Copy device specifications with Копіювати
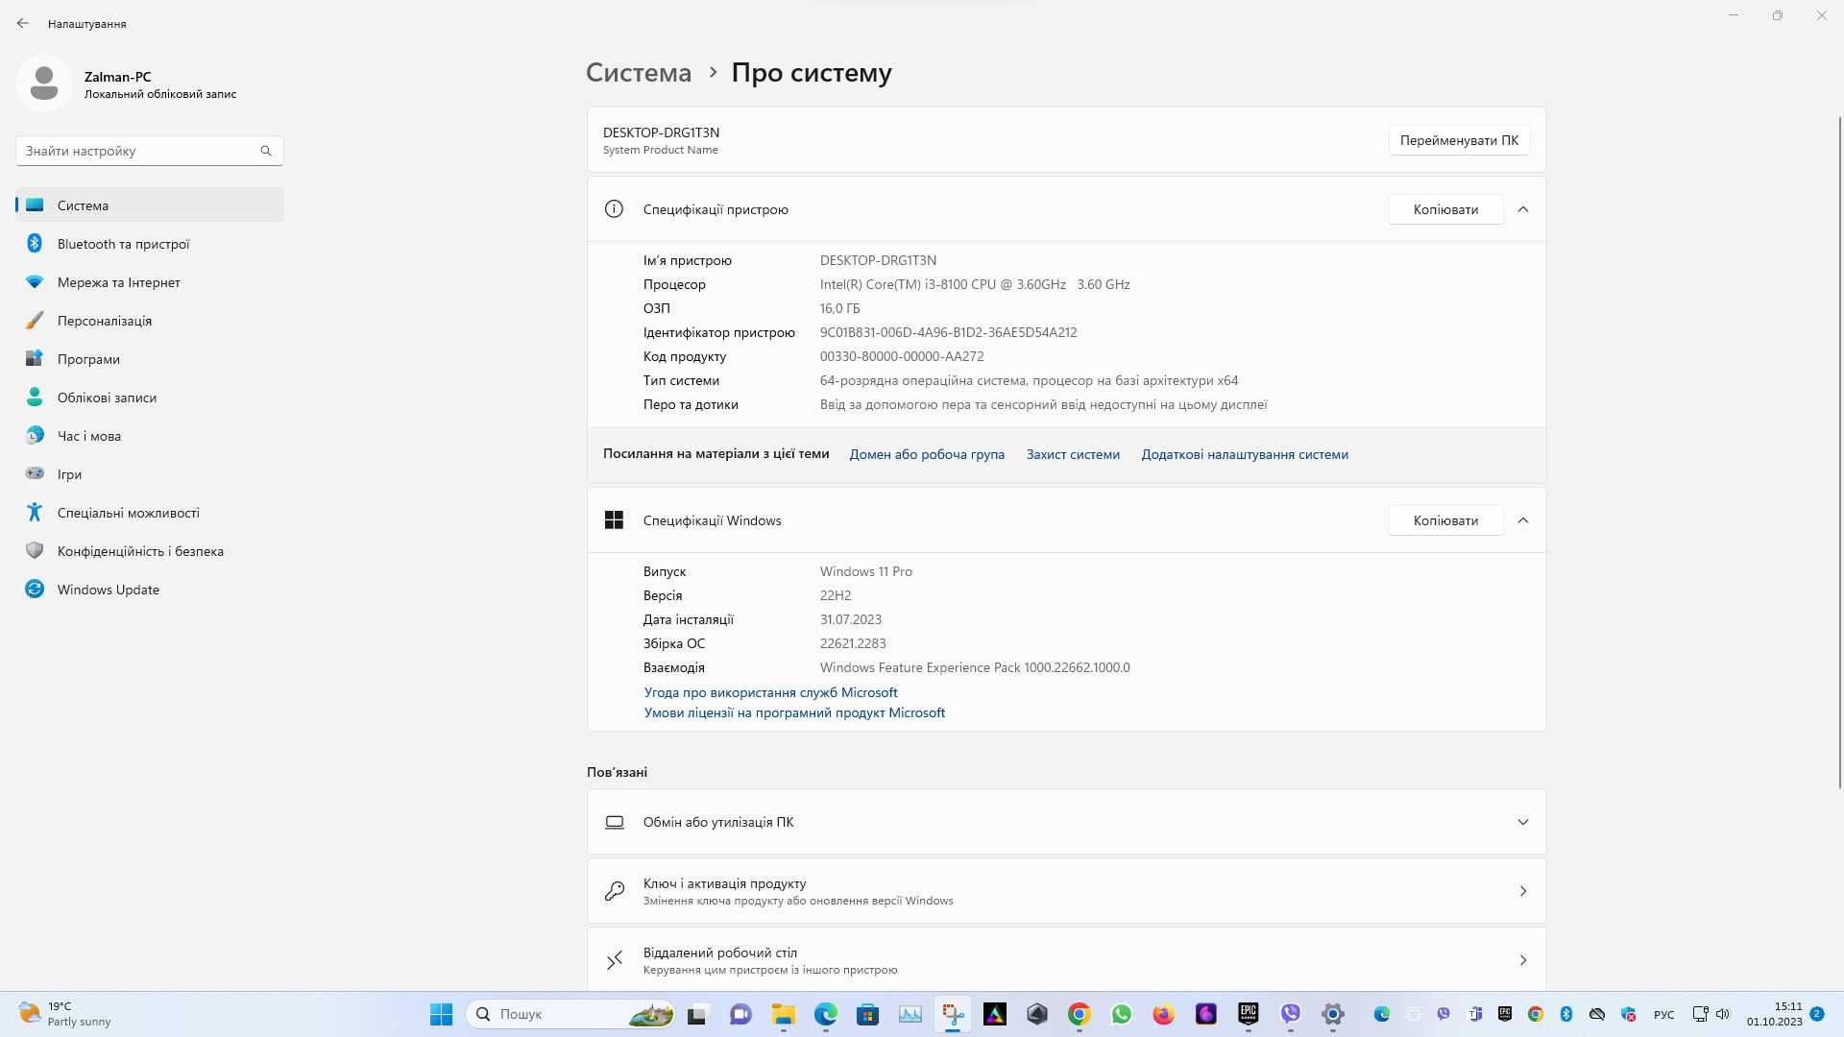This screenshot has width=1844, height=1037. click(x=1445, y=209)
